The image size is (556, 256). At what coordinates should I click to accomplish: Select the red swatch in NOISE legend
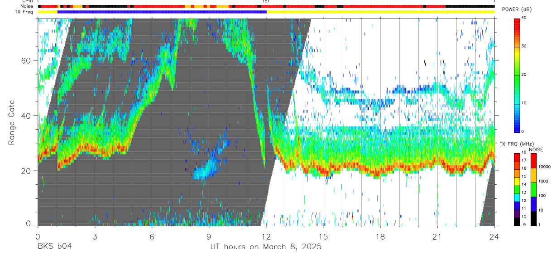pos(533,161)
